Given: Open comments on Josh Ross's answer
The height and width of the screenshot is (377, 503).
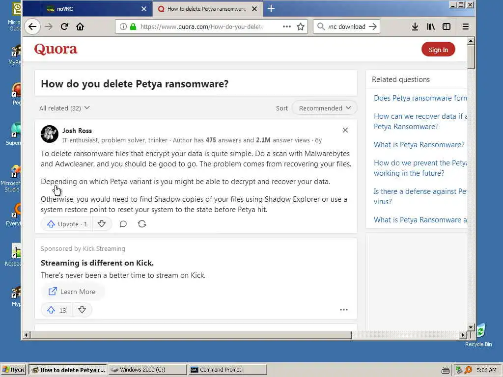Looking at the screenshot, I should 123,224.
